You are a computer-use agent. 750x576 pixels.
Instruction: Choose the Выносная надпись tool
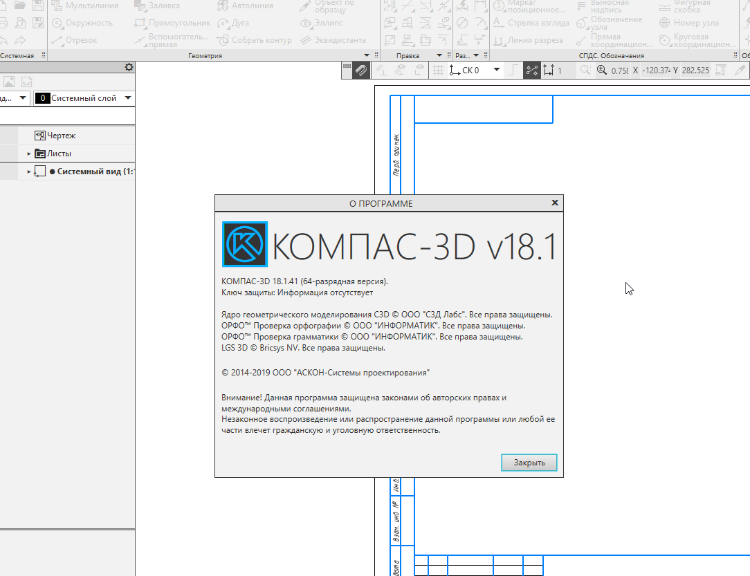(602, 6)
